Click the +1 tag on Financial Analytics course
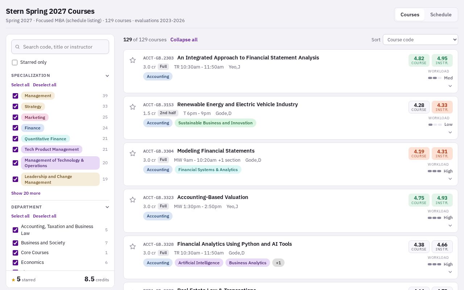 click(278, 263)
